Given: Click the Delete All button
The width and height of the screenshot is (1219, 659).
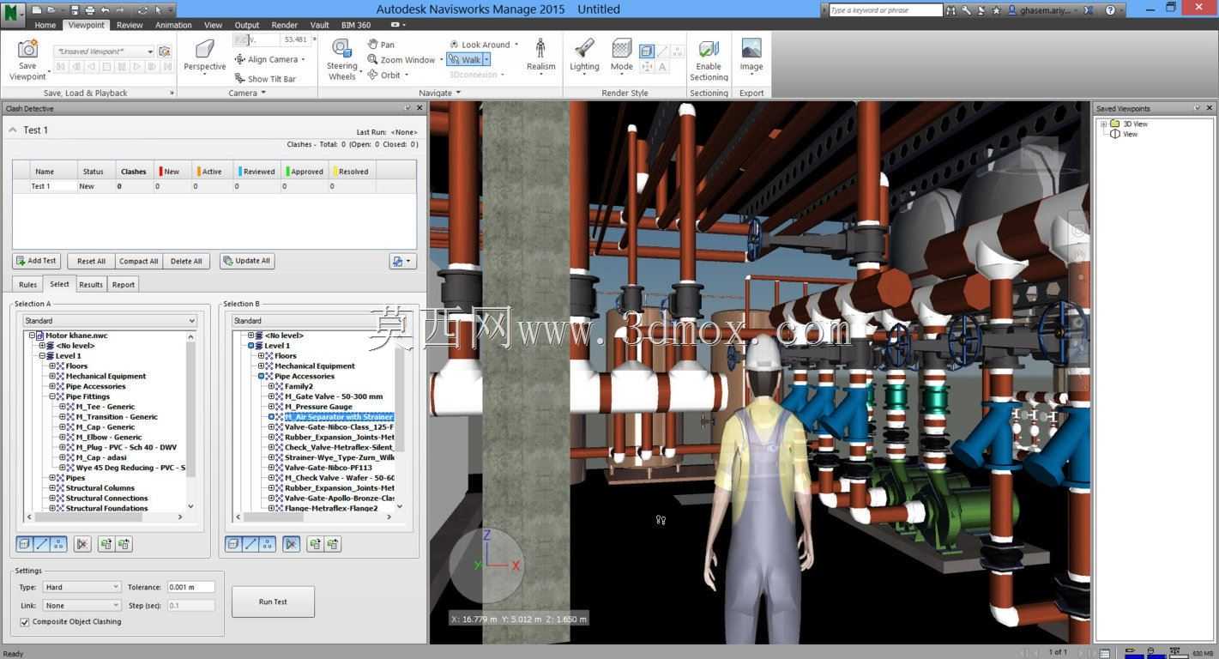Looking at the screenshot, I should (186, 261).
